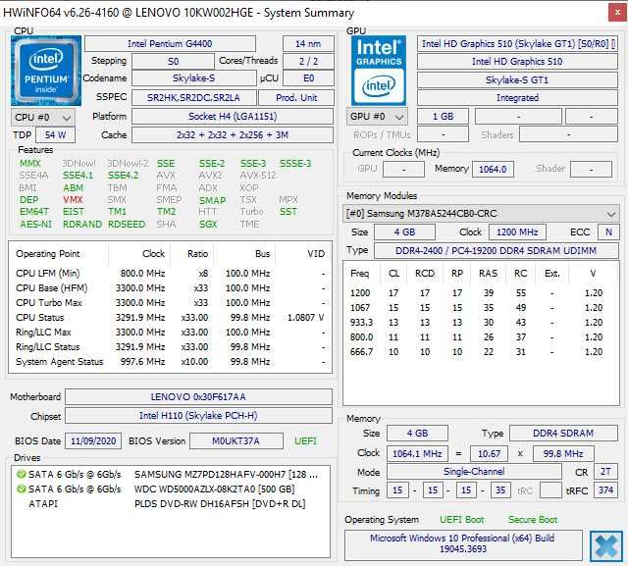Click the System Agent Status row

tap(170, 362)
